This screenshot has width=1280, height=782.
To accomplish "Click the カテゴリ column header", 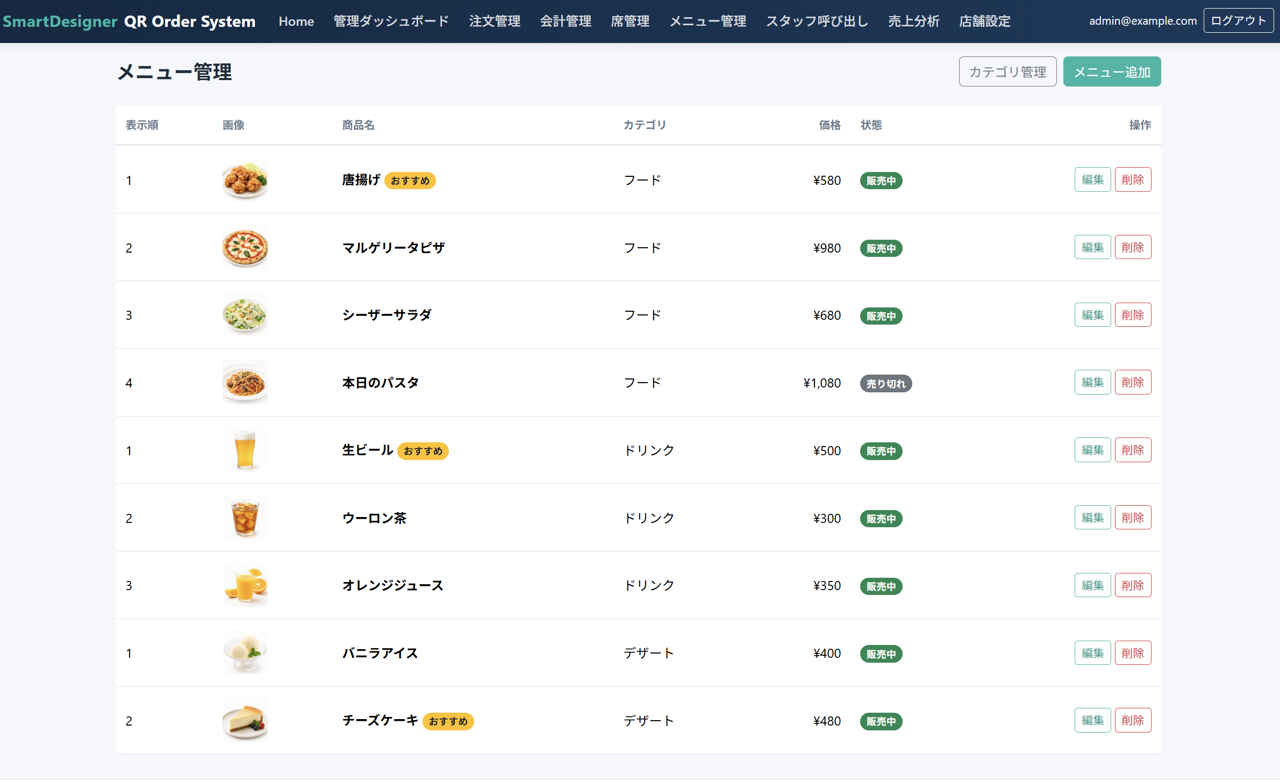I will click(645, 125).
